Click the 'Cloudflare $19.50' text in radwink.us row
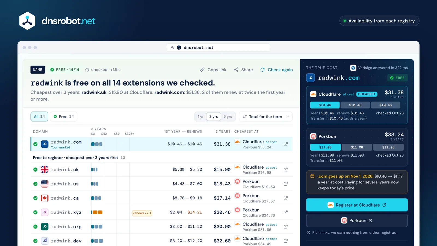Screen dimensions: 437x246 click(259, 187)
